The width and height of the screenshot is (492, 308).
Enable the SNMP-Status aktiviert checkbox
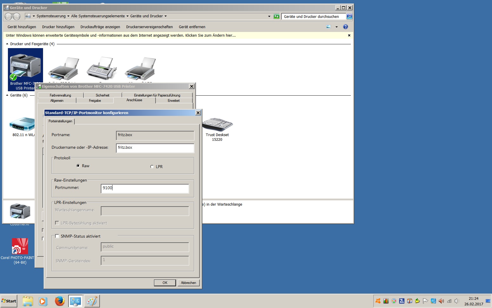click(x=57, y=236)
